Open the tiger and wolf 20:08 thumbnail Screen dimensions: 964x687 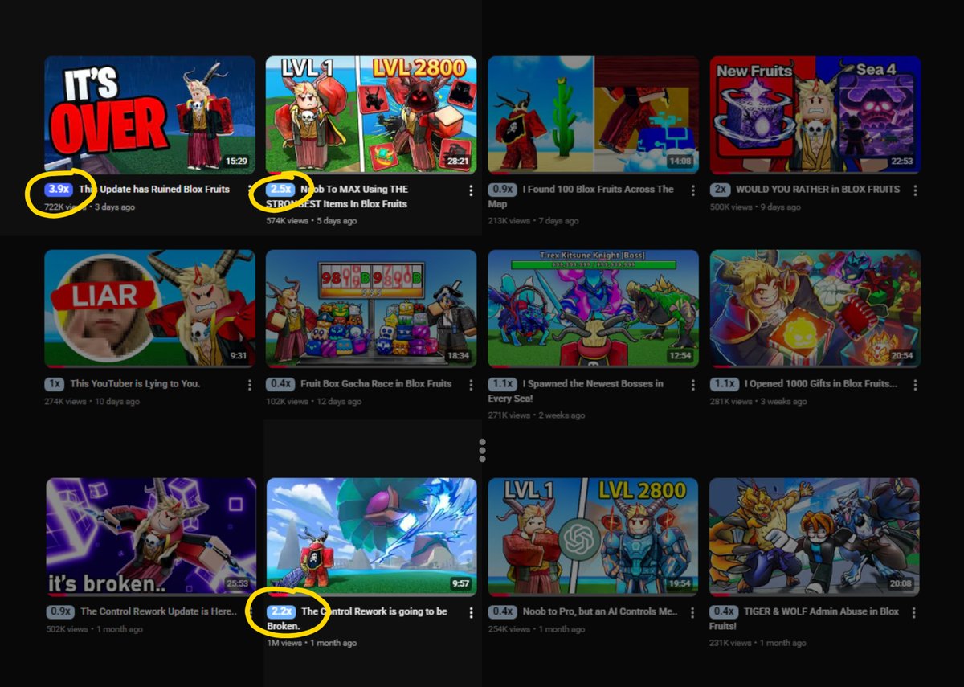tap(815, 537)
